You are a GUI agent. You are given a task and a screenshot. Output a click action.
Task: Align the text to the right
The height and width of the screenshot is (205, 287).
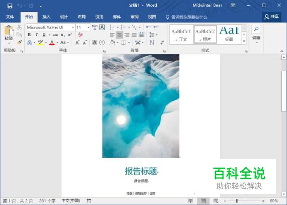(127, 35)
